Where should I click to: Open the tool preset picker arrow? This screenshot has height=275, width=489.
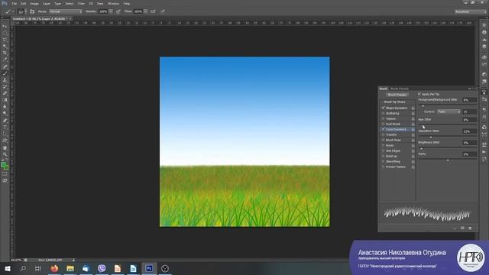13,11
